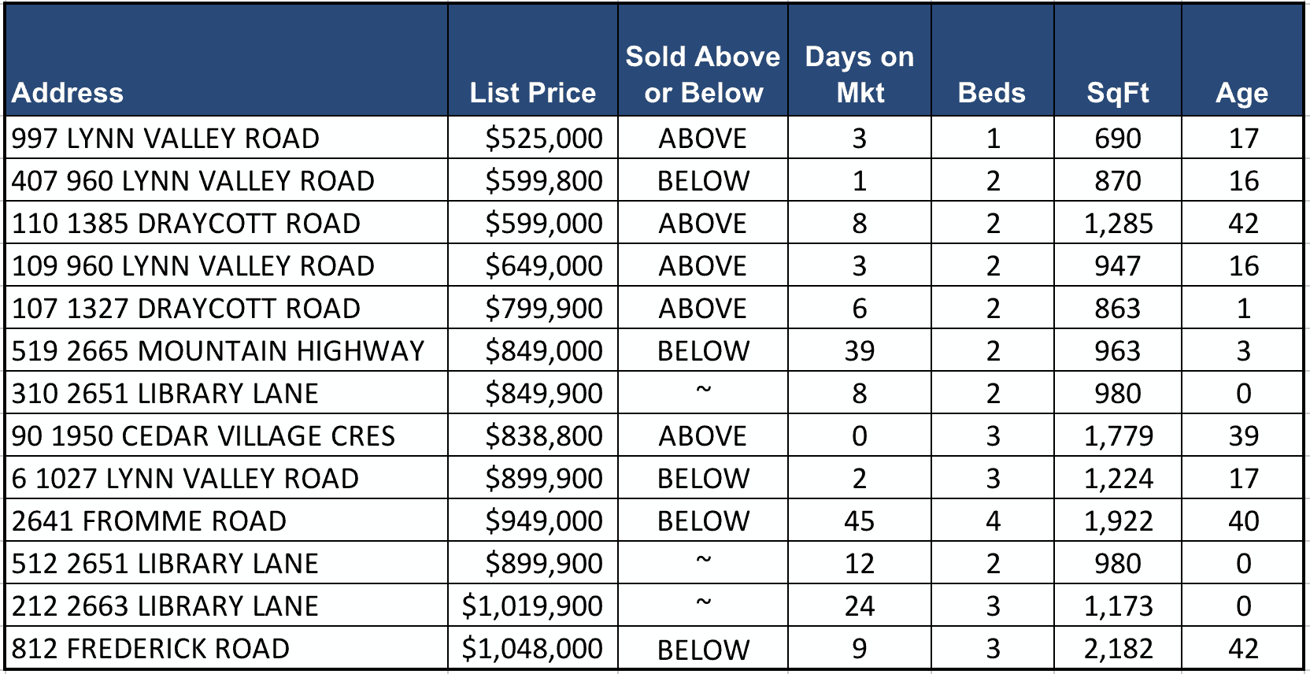
Task: Click the Sold Above or Below header
Action: [x=702, y=75]
